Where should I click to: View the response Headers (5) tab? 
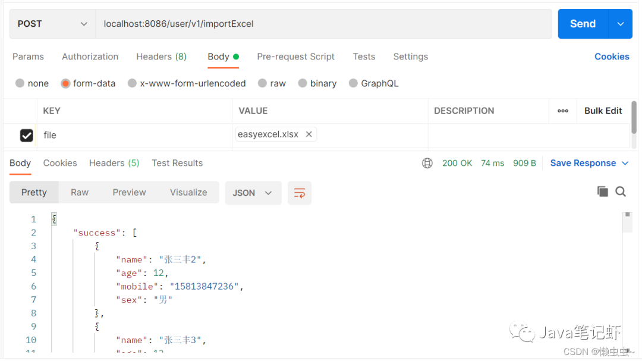(114, 164)
